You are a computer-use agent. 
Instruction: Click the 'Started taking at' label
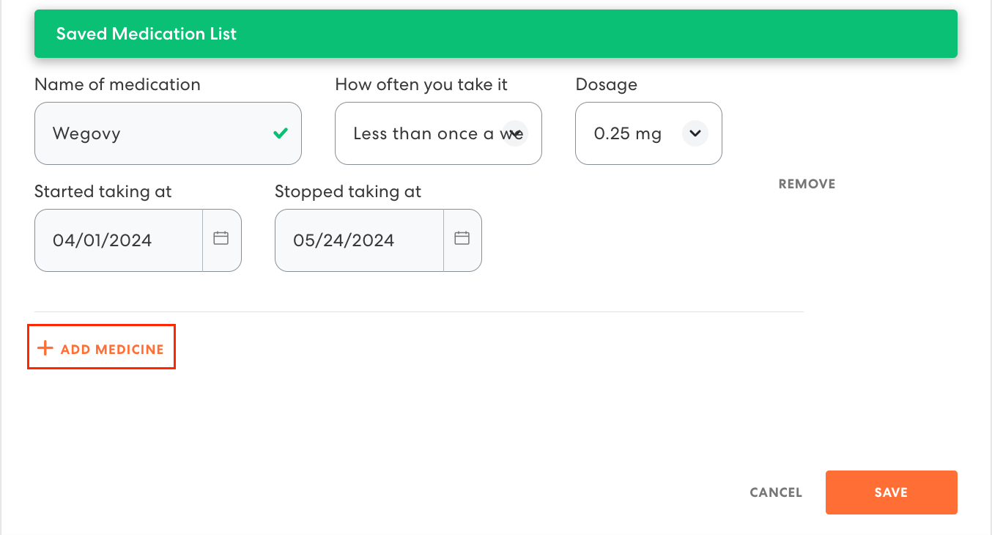click(x=103, y=191)
